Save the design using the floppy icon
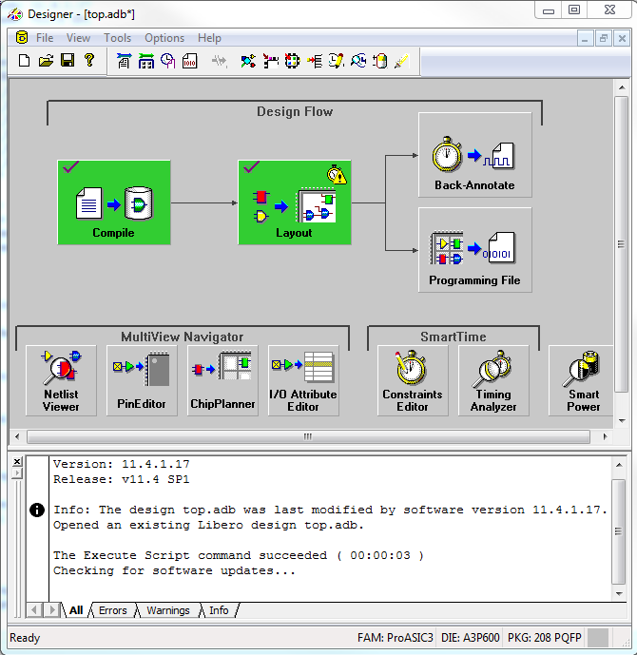637x655 pixels. (68, 61)
